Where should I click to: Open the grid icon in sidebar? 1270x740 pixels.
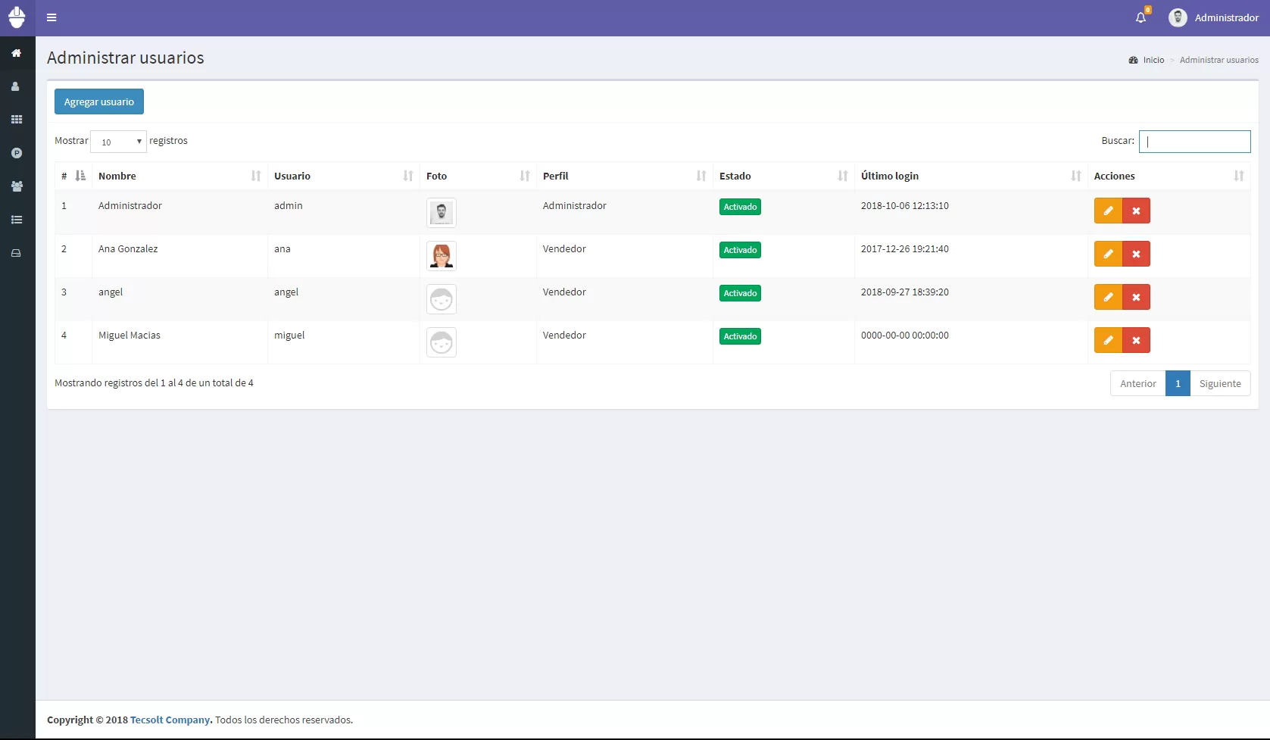[x=16, y=120]
